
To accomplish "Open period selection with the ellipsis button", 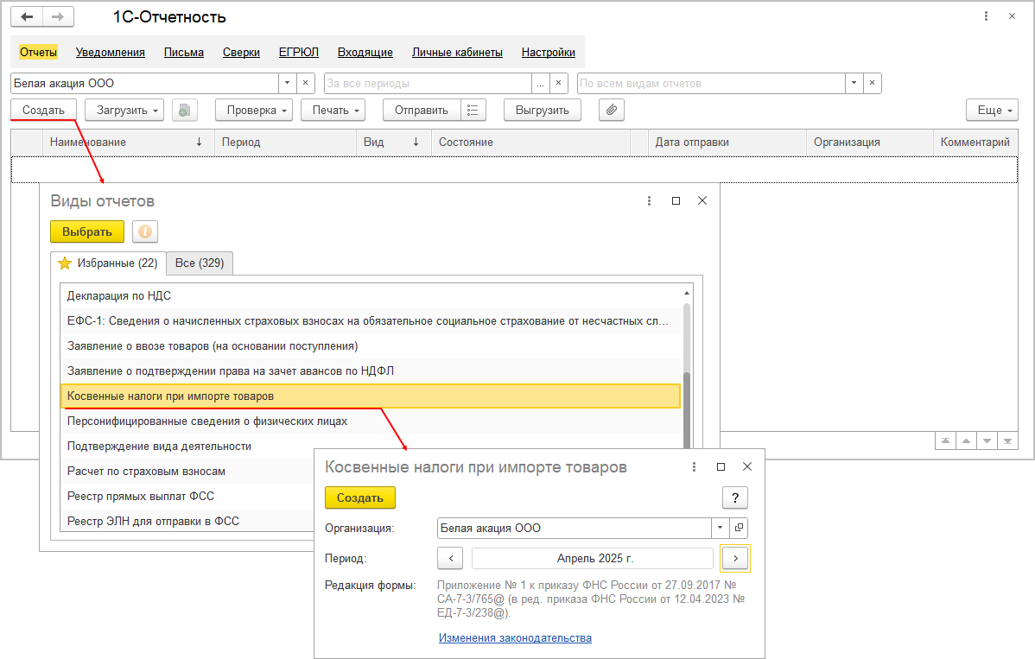I will click(541, 83).
